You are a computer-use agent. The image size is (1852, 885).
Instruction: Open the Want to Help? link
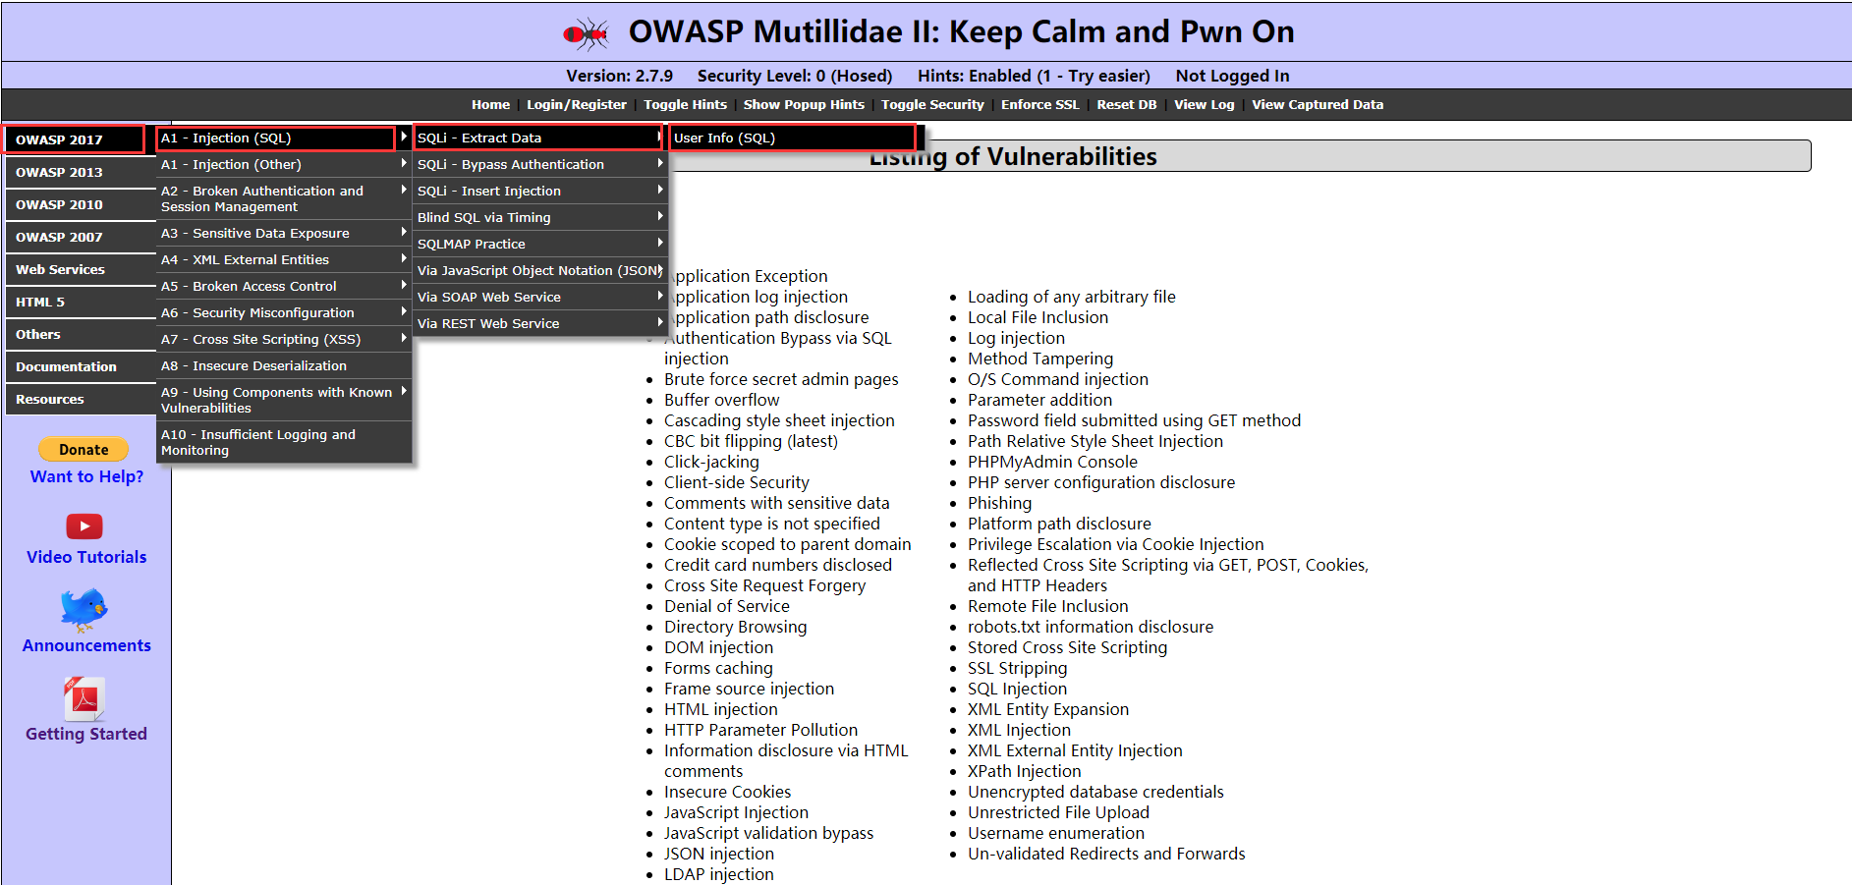click(86, 476)
